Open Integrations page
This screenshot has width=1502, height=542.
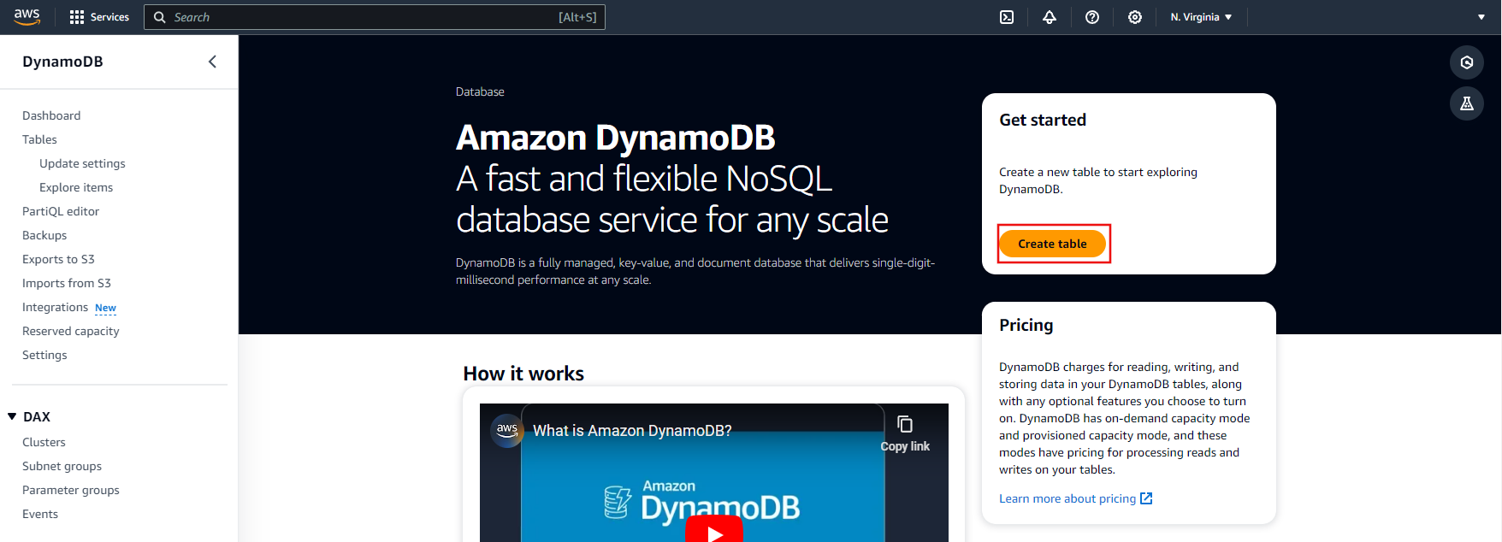point(55,307)
